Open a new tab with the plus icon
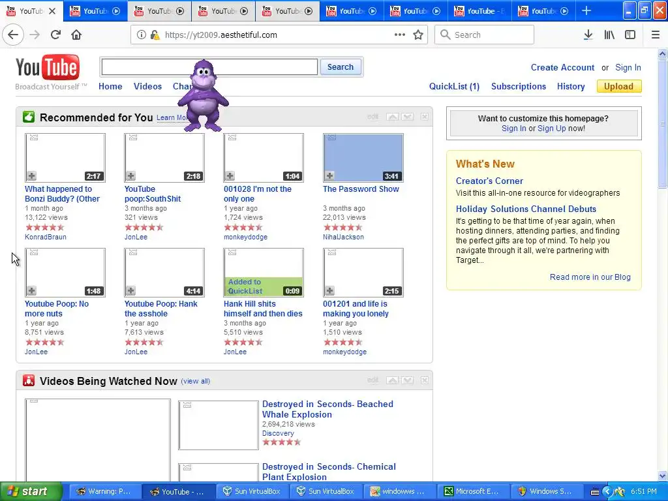The image size is (668, 501). click(586, 11)
